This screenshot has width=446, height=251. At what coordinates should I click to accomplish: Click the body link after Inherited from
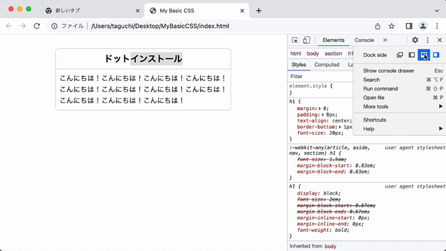click(x=330, y=246)
